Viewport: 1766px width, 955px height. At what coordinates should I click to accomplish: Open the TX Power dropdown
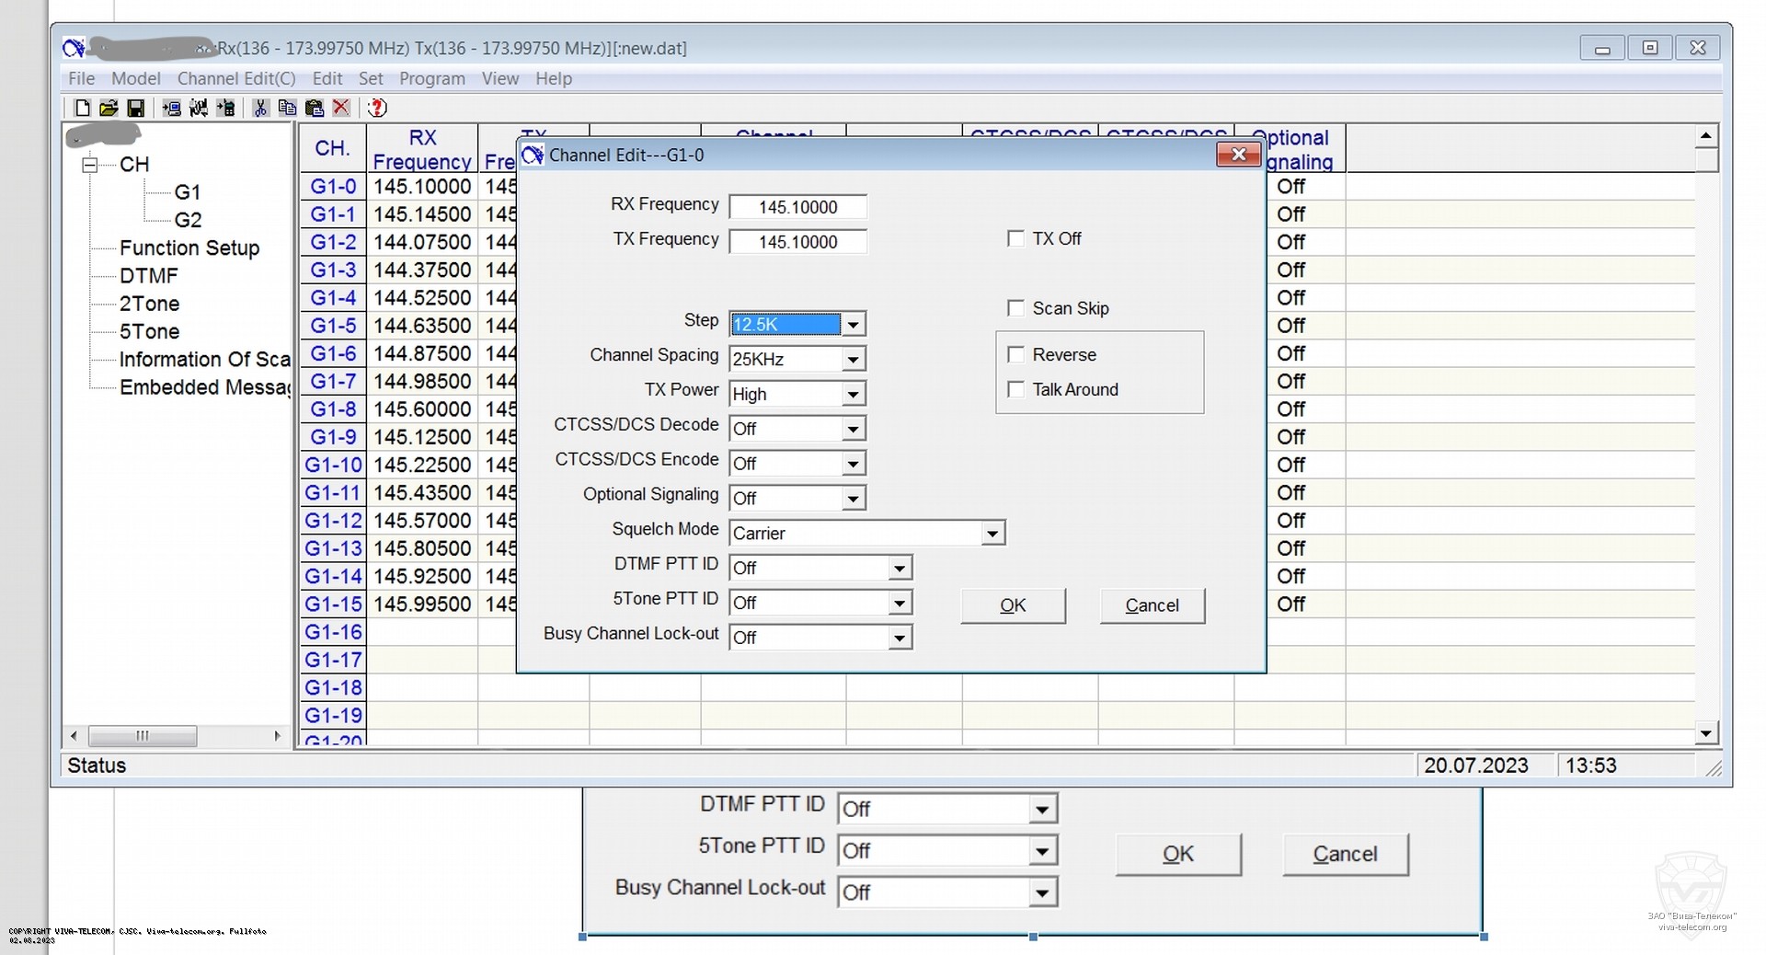(853, 395)
